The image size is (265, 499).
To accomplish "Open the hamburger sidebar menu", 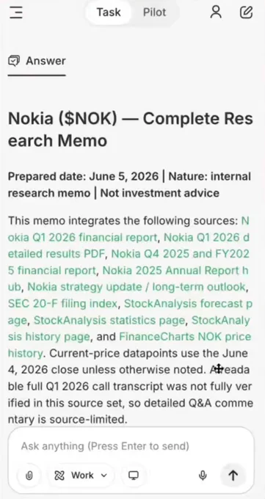I will (16, 12).
